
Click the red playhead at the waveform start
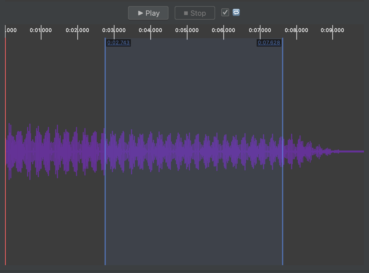(6, 151)
